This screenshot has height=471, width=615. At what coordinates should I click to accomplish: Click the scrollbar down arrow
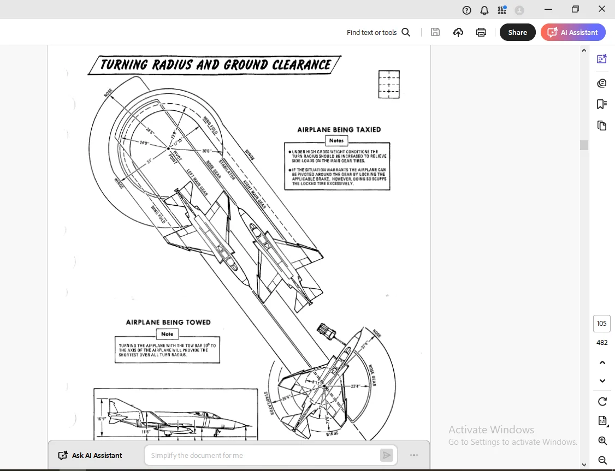coord(584,465)
